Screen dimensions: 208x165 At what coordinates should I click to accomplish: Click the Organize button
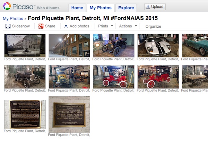(153, 26)
